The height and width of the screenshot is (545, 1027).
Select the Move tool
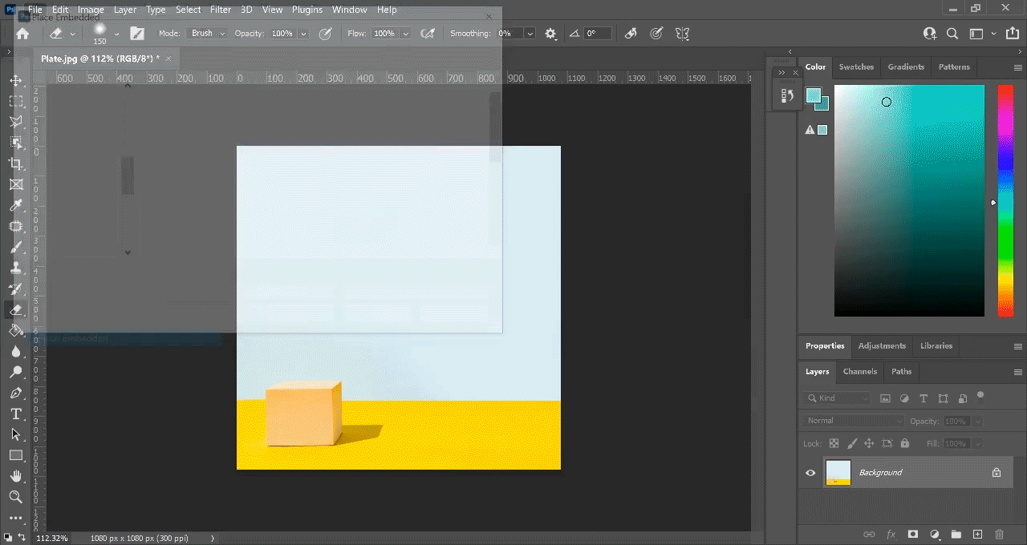click(x=16, y=81)
